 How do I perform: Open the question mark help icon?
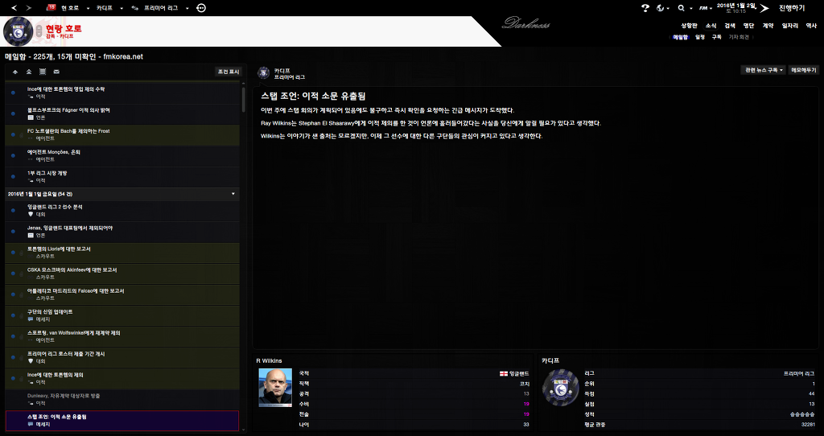pos(645,8)
